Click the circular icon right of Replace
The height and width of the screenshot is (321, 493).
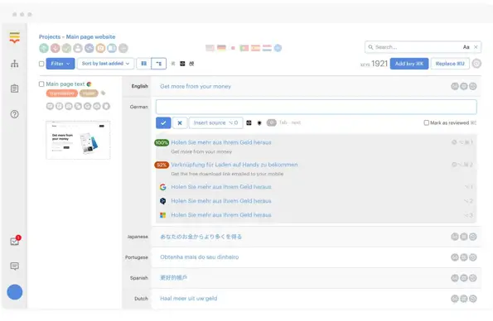476,64
